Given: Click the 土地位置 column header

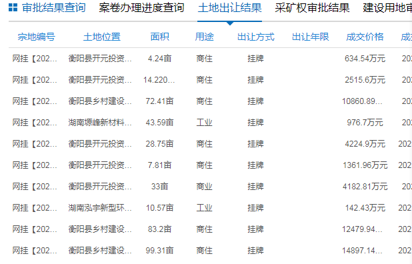Looking at the screenshot, I should point(102,37).
